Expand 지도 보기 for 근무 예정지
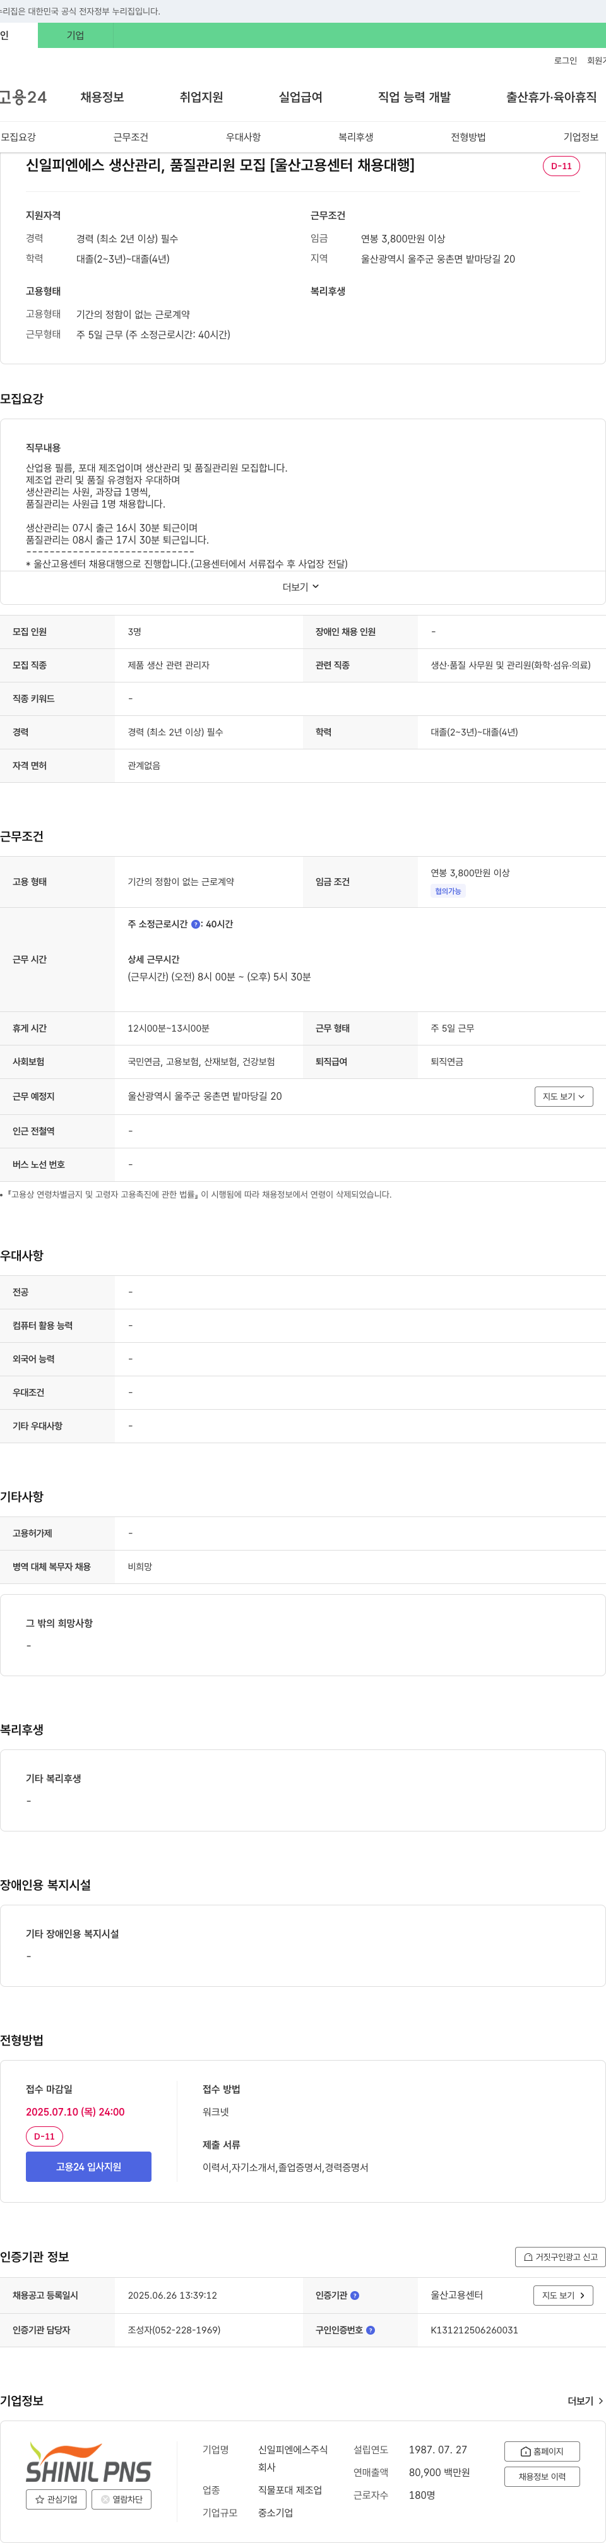 (564, 1096)
